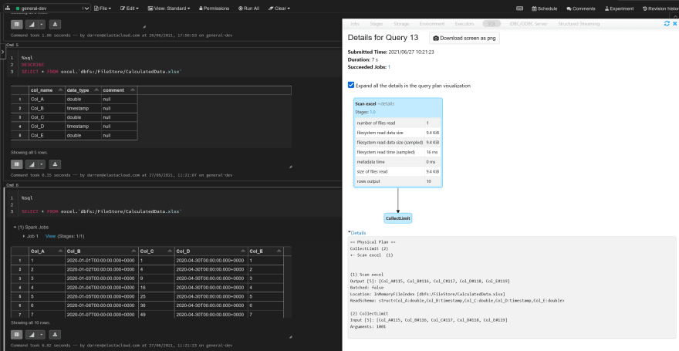The height and width of the screenshot is (351, 679).
Task: Click Download screen as png button
Action: click(x=464, y=38)
